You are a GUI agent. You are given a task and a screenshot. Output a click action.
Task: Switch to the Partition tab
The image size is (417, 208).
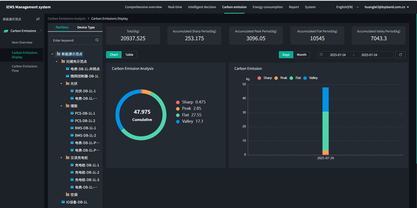(x=62, y=27)
